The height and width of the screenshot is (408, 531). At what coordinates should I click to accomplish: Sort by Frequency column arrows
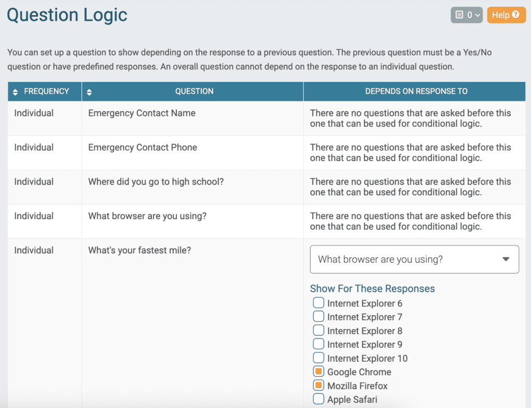(x=15, y=92)
